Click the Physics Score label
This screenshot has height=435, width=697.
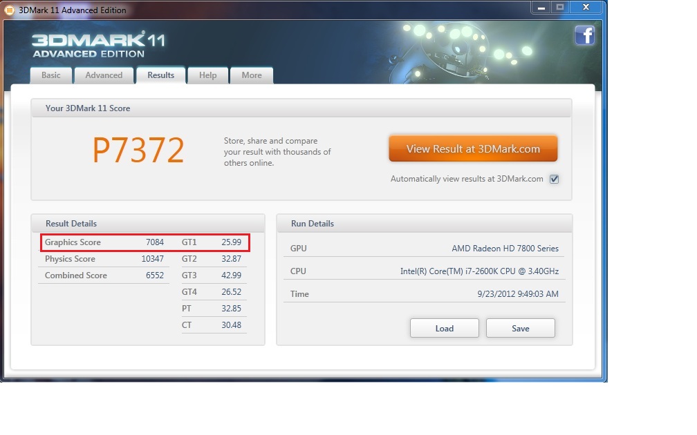point(70,259)
